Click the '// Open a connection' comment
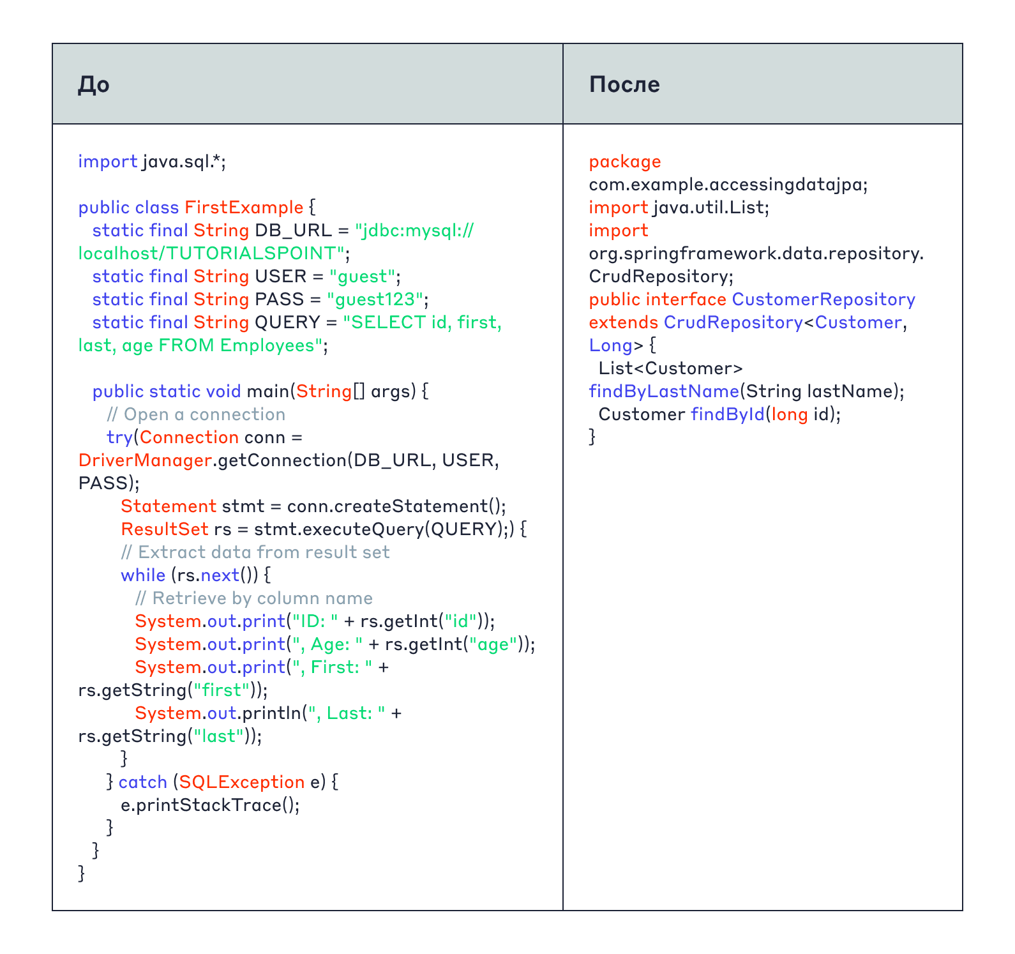 (x=196, y=414)
